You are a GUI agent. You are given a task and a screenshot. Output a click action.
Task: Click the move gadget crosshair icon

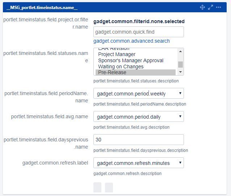[x=202, y=7]
